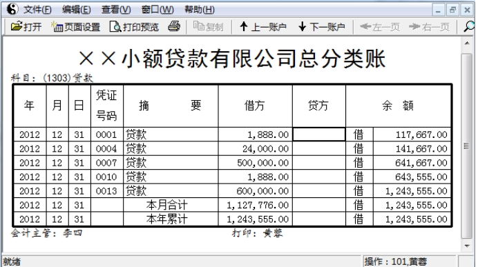
Task: Go to 下一账户 next account
Action: pyautogui.click(x=322, y=27)
